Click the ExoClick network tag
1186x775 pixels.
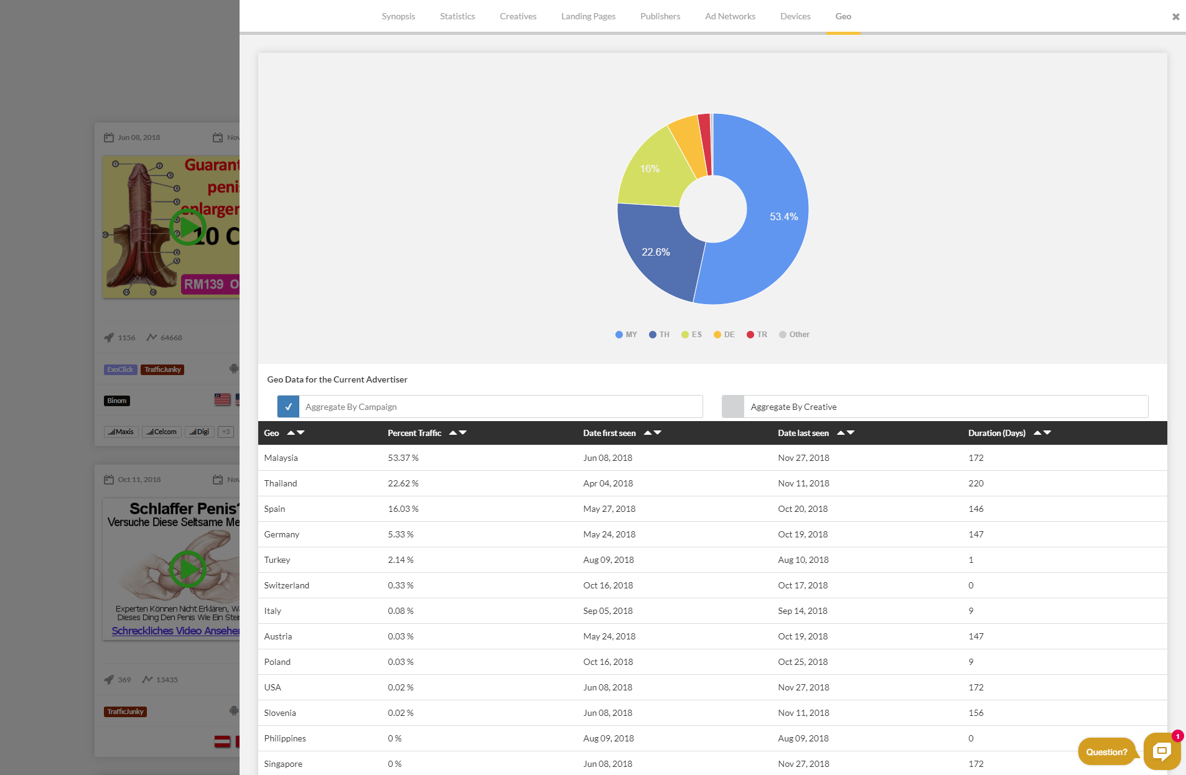(x=120, y=369)
